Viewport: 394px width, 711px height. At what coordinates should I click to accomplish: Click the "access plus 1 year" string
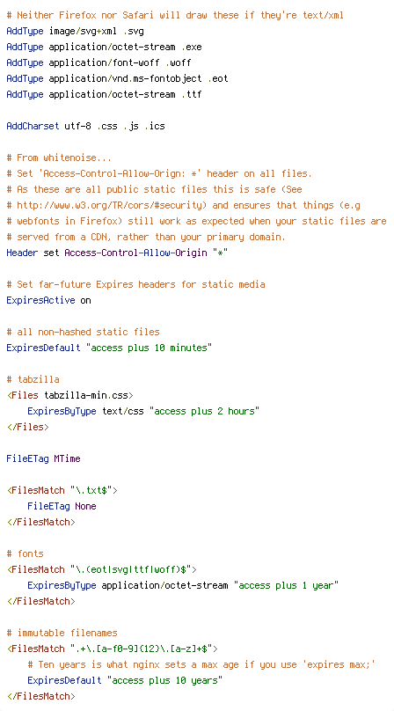[286, 585]
